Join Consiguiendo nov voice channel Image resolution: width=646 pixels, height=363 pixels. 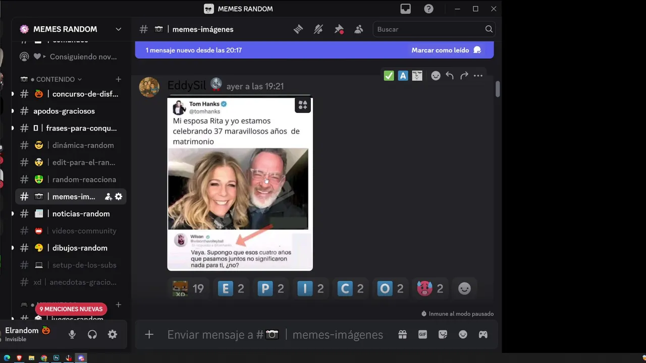(71, 56)
